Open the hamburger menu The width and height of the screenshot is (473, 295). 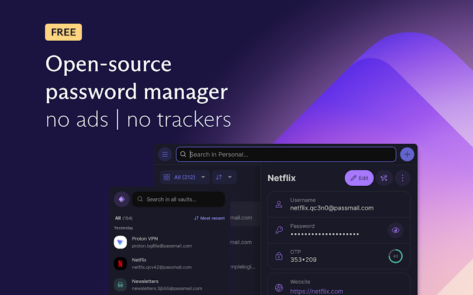pyautogui.click(x=165, y=155)
